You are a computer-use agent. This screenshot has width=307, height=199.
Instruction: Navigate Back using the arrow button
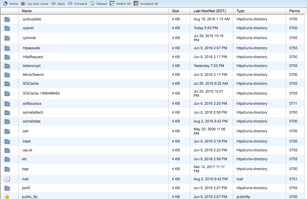(x=54, y=4)
